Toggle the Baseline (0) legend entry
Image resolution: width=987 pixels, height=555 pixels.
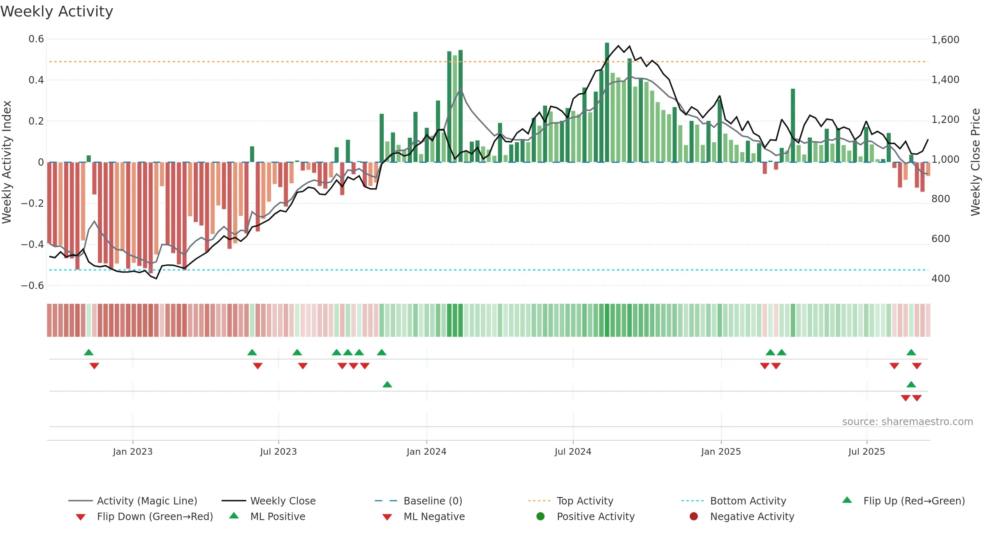pos(419,501)
